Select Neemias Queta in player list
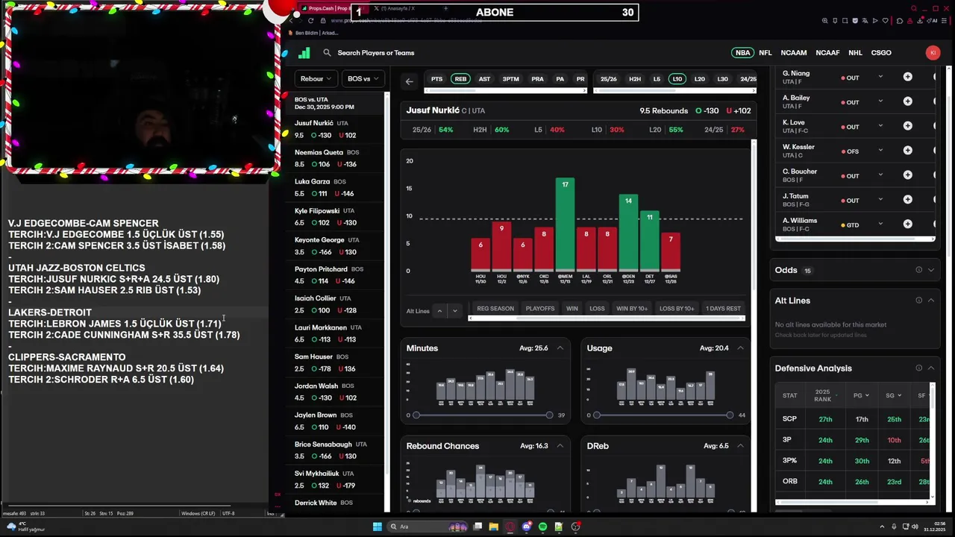This screenshot has width=955, height=537. coord(334,158)
